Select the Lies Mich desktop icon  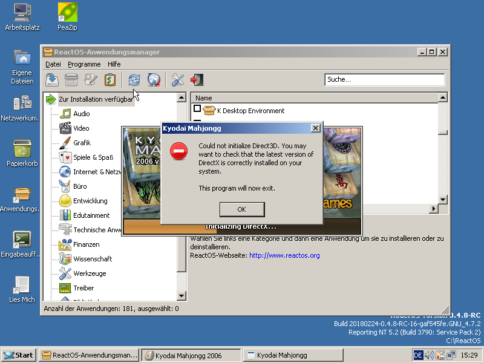pyautogui.click(x=22, y=290)
